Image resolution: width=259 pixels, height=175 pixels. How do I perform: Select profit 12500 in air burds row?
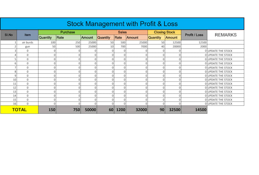194,42
